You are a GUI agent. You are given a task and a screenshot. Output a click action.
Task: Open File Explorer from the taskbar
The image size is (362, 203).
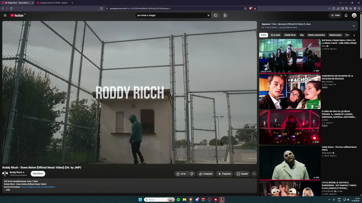[x=184, y=200]
